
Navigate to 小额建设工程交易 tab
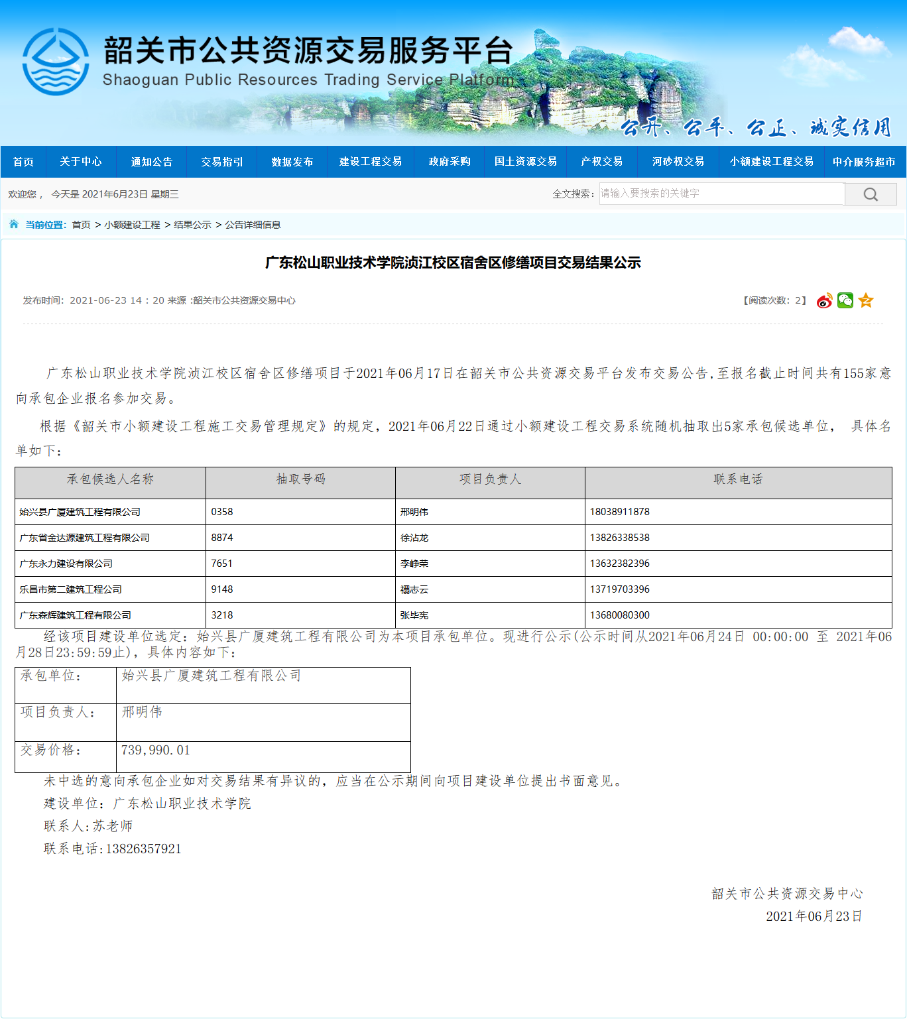tap(772, 162)
